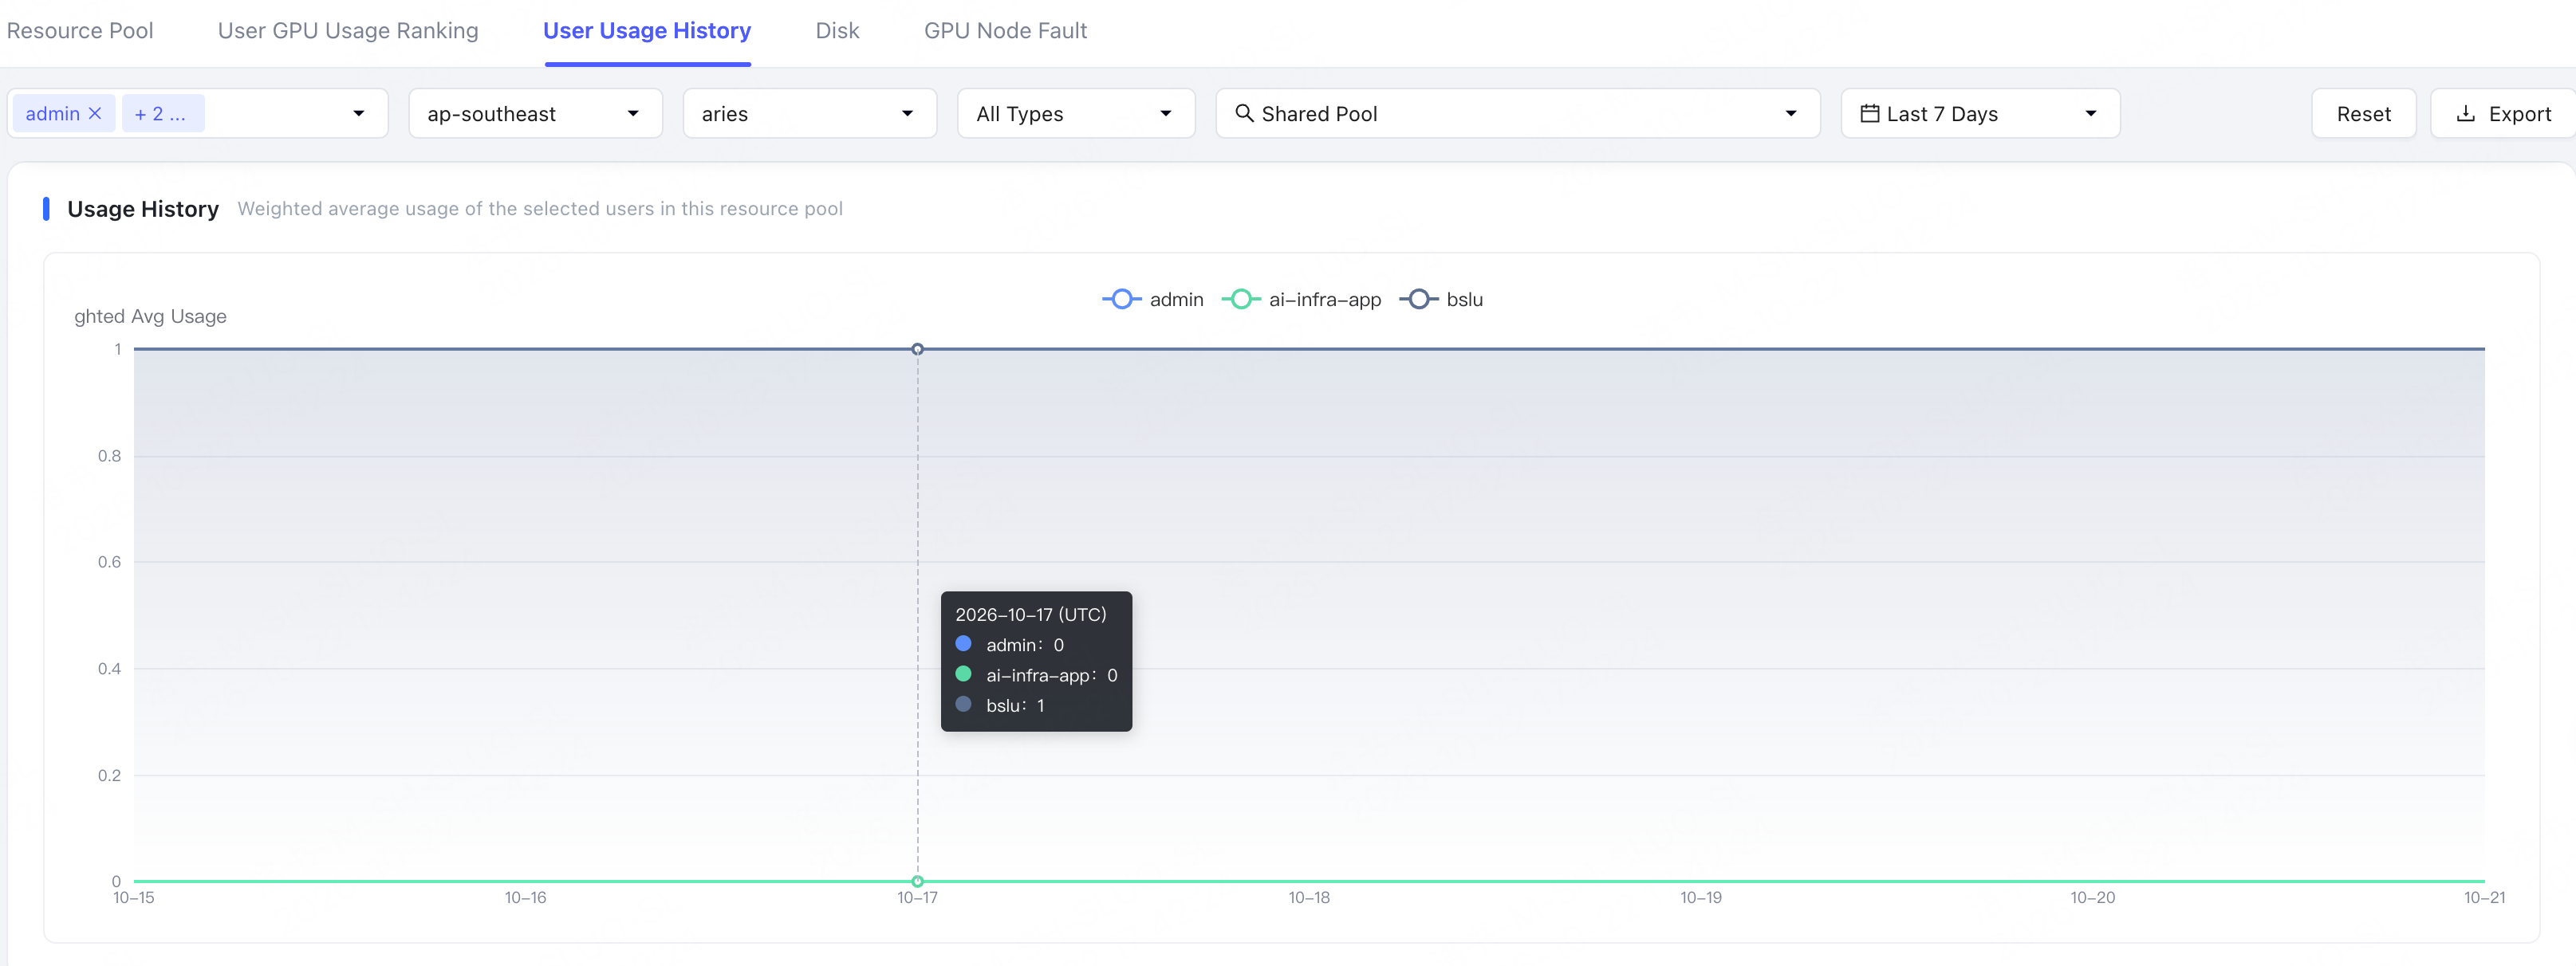This screenshot has height=966, width=2576.
Task: Go to the Disk tab
Action: click(837, 31)
